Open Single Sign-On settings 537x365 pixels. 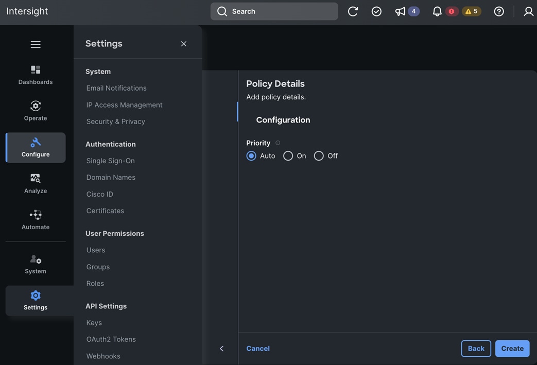[110, 161]
